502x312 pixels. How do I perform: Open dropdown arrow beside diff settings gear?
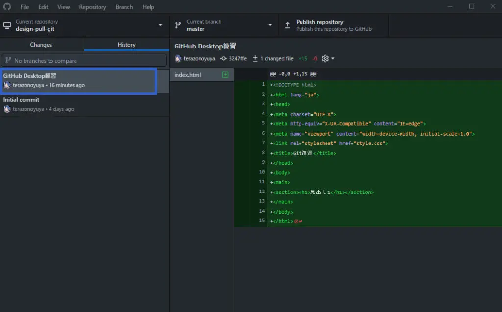click(x=333, y=59)
